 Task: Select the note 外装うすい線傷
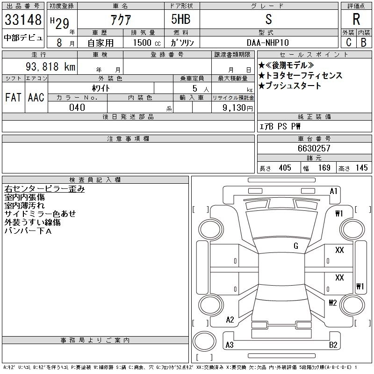[x=32, y=223]
